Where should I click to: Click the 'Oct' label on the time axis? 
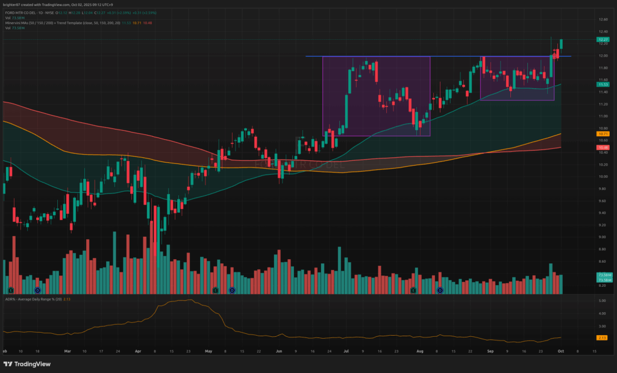pyautogui.click(x=561, y=350)
